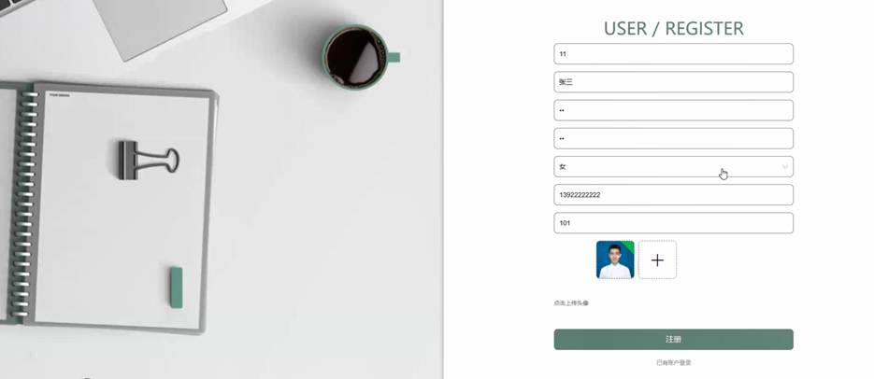
Task: Click the first password field
Action: coord(673,110)
